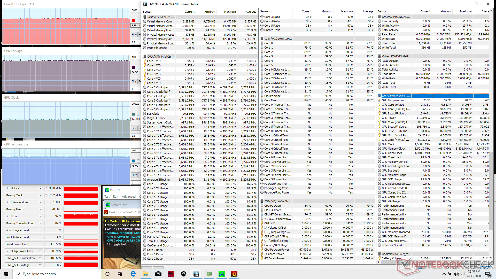Open the Board Power Draw dropdown
This screenshot has height=279, width=496.
(x=40, y=244)
